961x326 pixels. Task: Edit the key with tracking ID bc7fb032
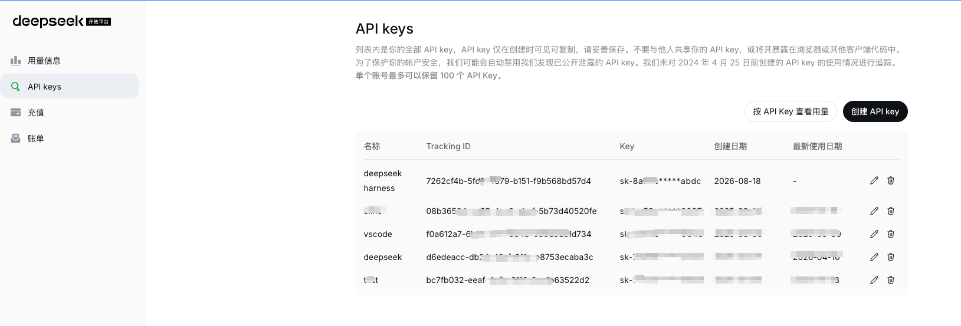(874, 280)
